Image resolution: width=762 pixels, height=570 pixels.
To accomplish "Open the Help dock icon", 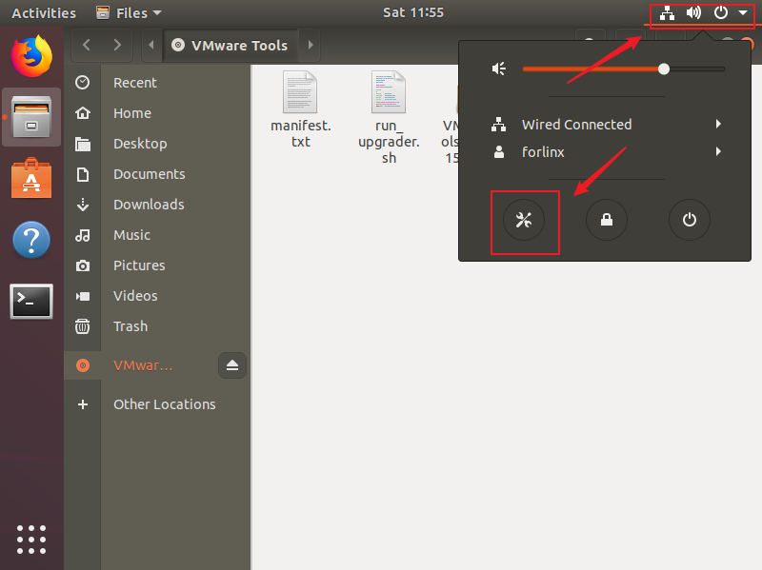I will [x=31, y=240].
